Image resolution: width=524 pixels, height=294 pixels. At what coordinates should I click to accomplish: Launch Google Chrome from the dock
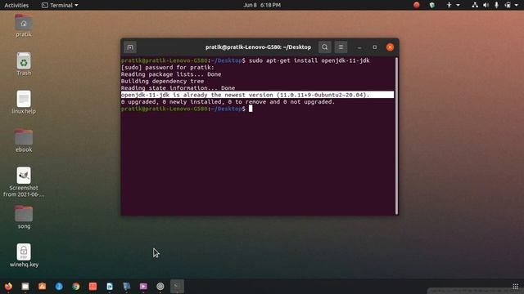76,287
